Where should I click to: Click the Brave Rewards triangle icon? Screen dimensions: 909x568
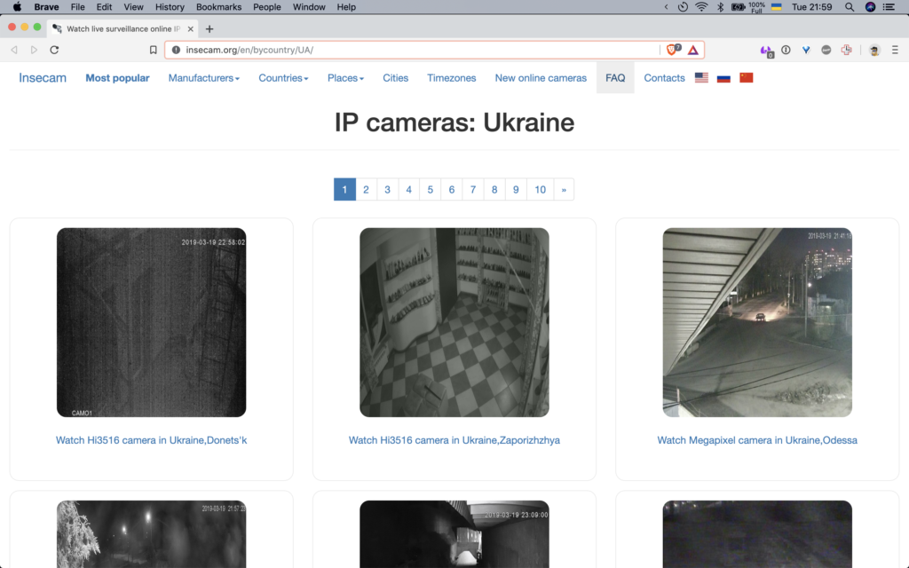[x=693, y=50]
